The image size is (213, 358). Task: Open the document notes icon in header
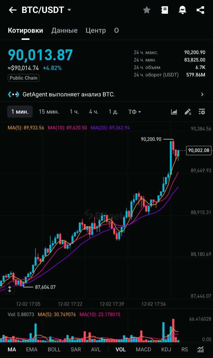(x=165, y=10)
